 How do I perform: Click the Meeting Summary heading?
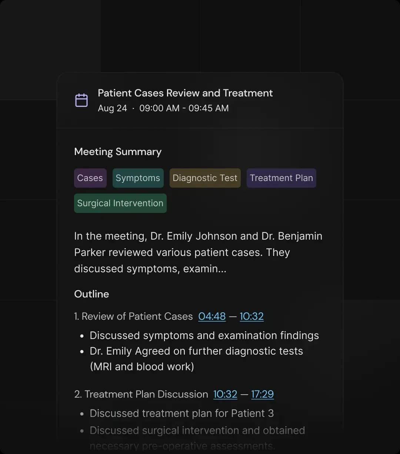point(118,152)
